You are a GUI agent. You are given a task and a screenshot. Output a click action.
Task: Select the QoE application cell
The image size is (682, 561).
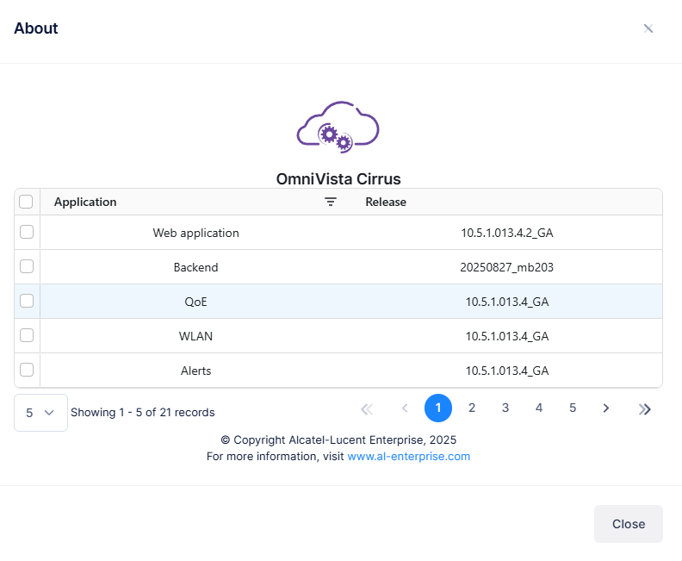195,302
